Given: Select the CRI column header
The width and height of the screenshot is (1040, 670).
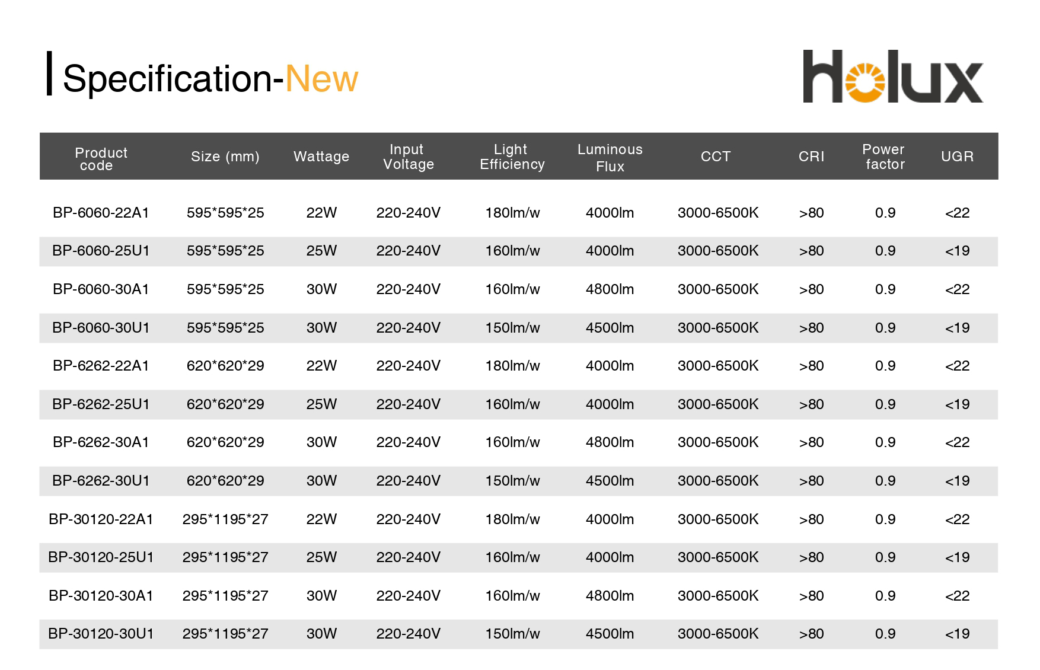Looking at the screenshot, I should 811,157.
